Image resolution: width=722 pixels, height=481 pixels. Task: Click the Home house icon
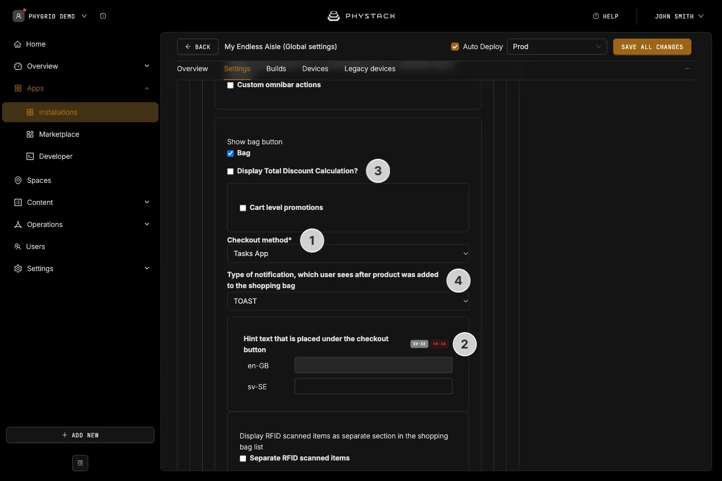coord(18,44)
